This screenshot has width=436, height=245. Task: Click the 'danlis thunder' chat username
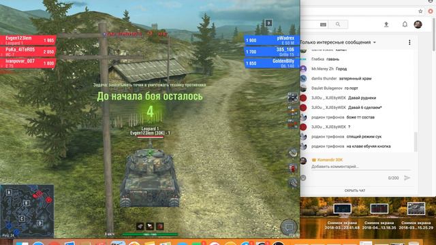click(x=324, y=79)
